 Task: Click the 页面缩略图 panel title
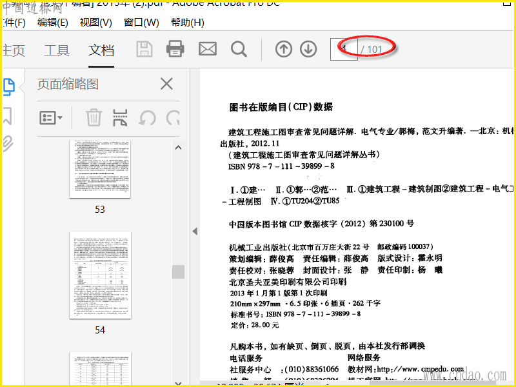click(x=68, y=84)
